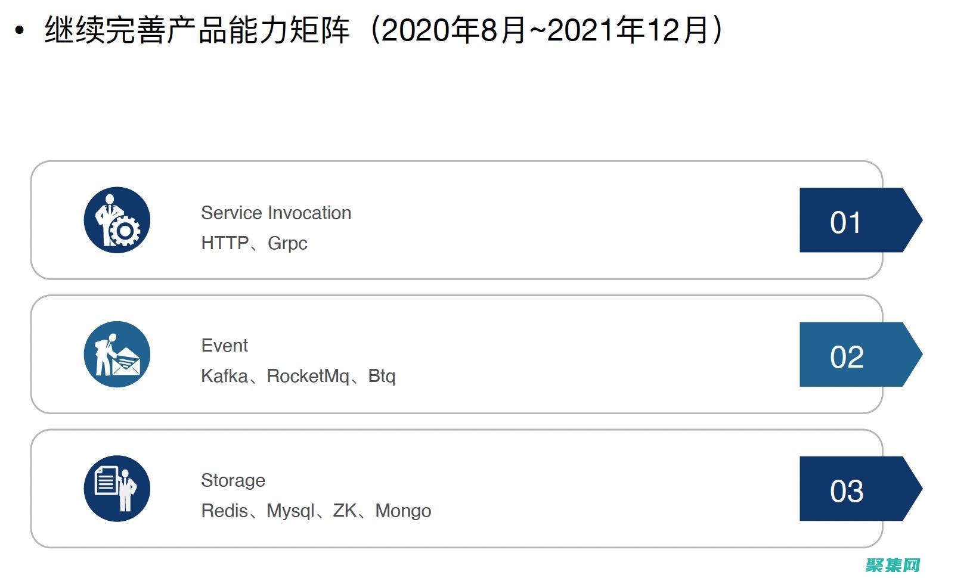Click the slide title "继续完善产品能力矩阵"
Viewport: 973px width, 578px height.
point(197,30)
